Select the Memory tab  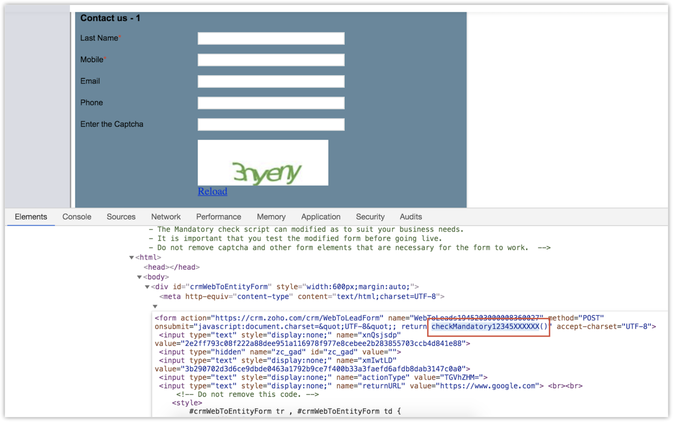pyautogui.click(x=271, y=217)
